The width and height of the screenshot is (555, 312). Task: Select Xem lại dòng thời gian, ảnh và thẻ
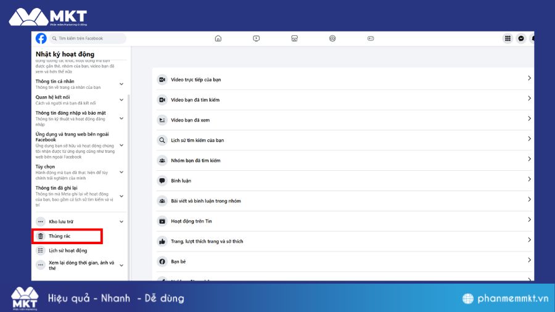tap(81, 265)
